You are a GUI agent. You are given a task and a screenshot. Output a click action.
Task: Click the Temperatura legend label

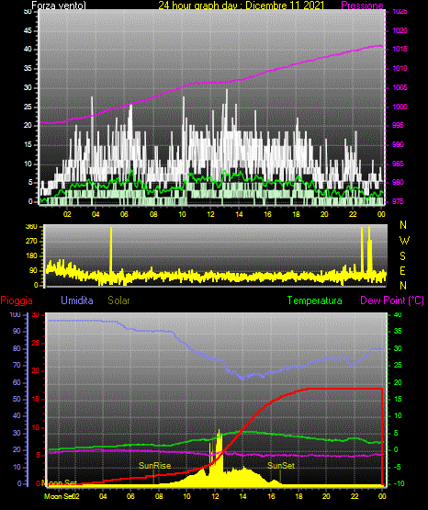(x=315, y=300)
